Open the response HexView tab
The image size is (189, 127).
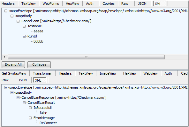click(x=130, y=73)
